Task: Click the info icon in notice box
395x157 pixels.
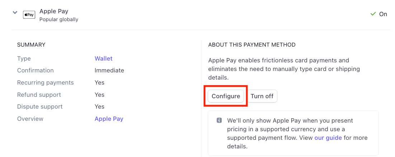Action: [219, 120]
